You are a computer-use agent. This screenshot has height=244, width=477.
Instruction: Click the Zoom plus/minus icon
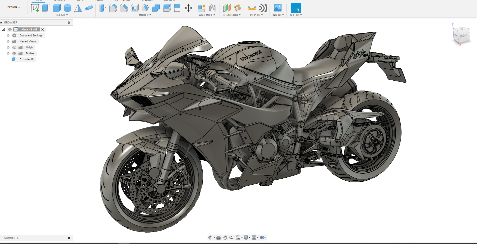coord(231,238)
